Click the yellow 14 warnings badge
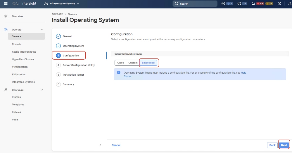This screenshot has height=153, width=292. pyautogui.click(x=269, y=3)
